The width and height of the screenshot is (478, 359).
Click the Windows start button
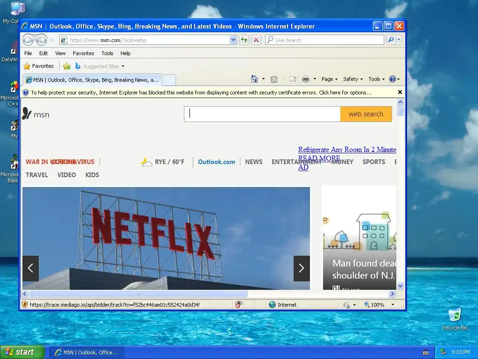tap(22, 352)
